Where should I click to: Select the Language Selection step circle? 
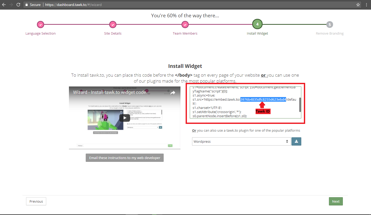coord(41,25)
